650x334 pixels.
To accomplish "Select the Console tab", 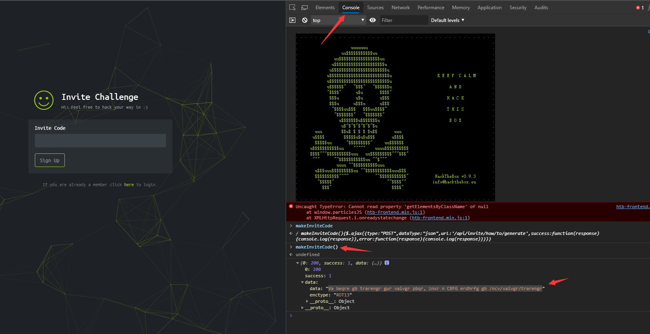I will [351, 8].
